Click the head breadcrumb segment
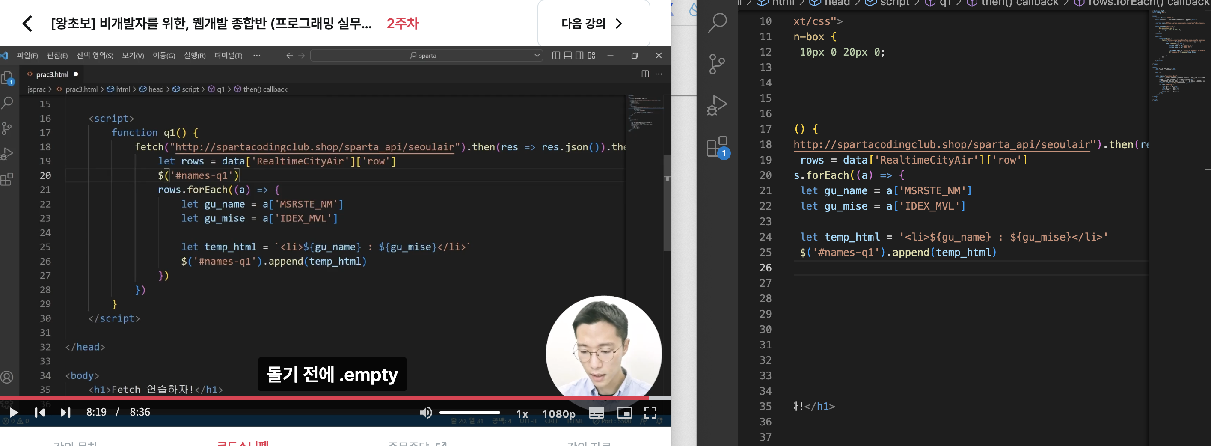The height and width of the screenshot is (446, 1211). [x=156, y=89]
